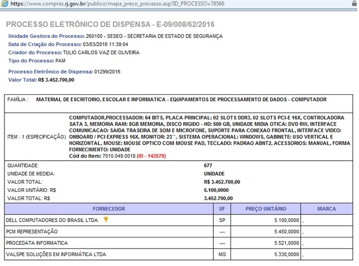Select the DELL COMPUTADORES DO BRASIL LTDA row
This screenshot has width=359, height=266.
[x=53, y=220]
